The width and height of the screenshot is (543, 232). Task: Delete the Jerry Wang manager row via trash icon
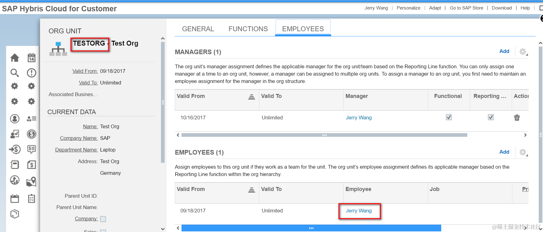pos(517,118)
